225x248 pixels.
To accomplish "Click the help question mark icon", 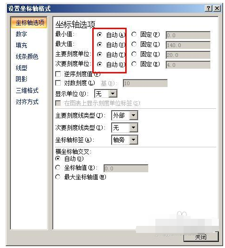I will pos(208,8).
